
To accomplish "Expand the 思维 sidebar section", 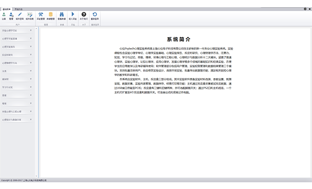I will [x=17, y=95].
